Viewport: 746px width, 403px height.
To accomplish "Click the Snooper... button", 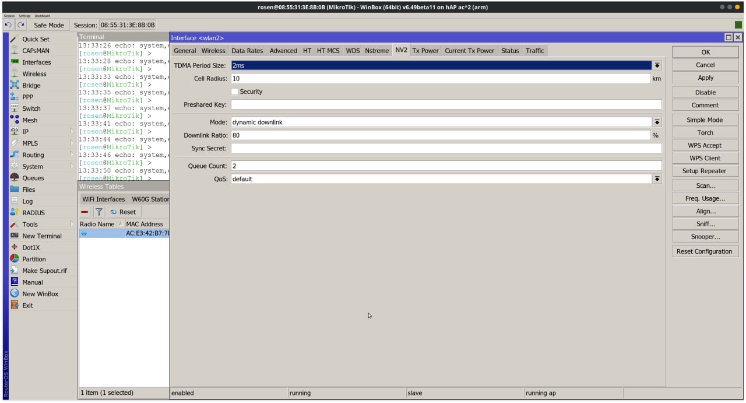I will pyautogui.click(x=705, y=237).
